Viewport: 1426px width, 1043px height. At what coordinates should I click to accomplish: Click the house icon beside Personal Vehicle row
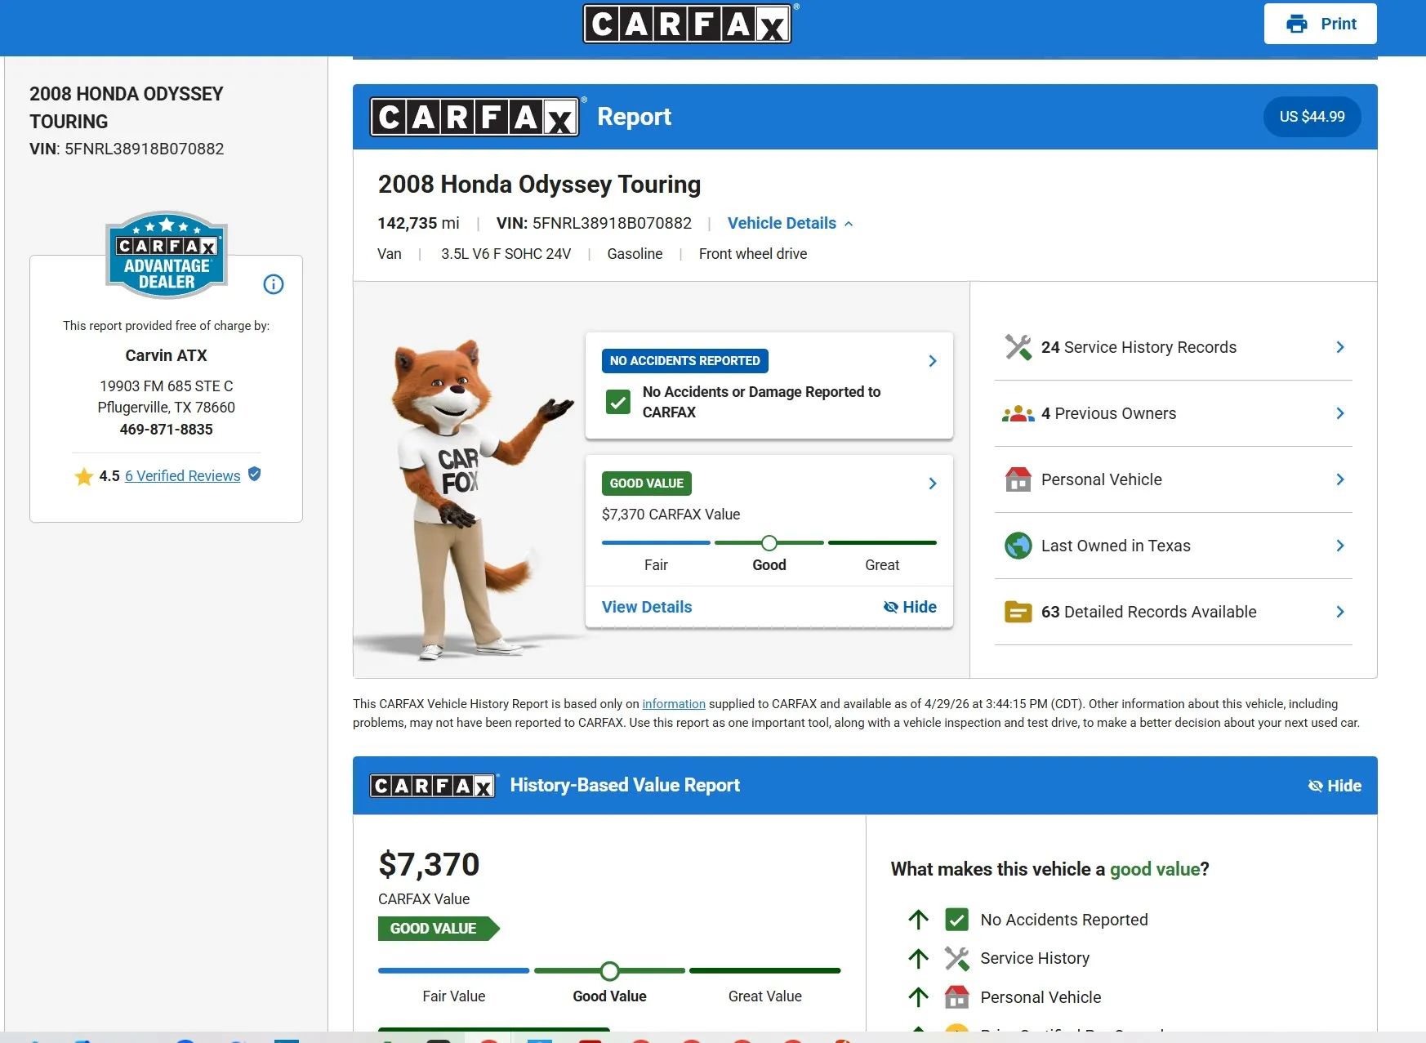(1018, 479)
